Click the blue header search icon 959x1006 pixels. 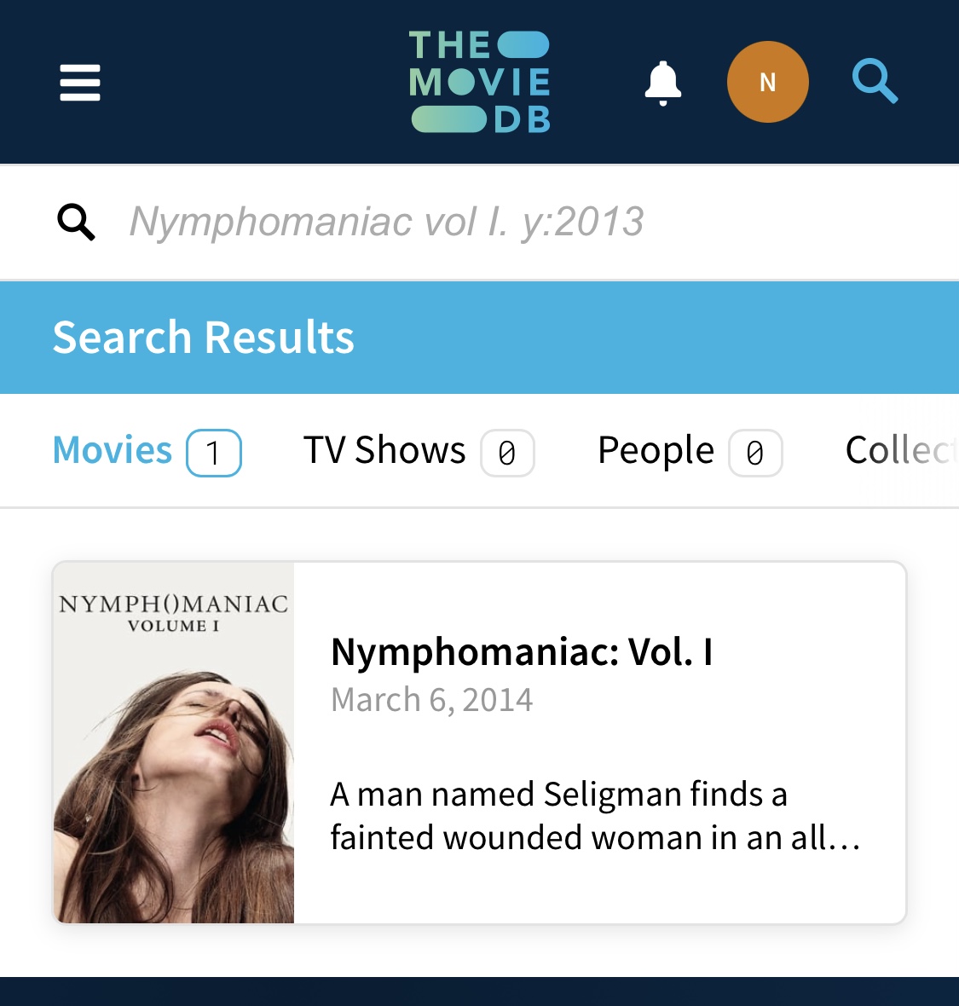point(875,82)
